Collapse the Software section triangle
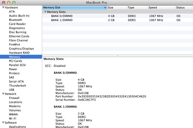193x128 pixels. click(x=3, y=123)
